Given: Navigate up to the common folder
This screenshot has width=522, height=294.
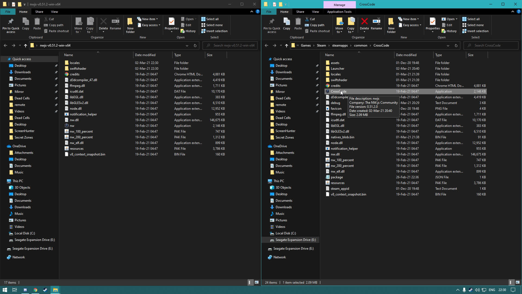Looking at the screenshot, I should pos(286,45).
